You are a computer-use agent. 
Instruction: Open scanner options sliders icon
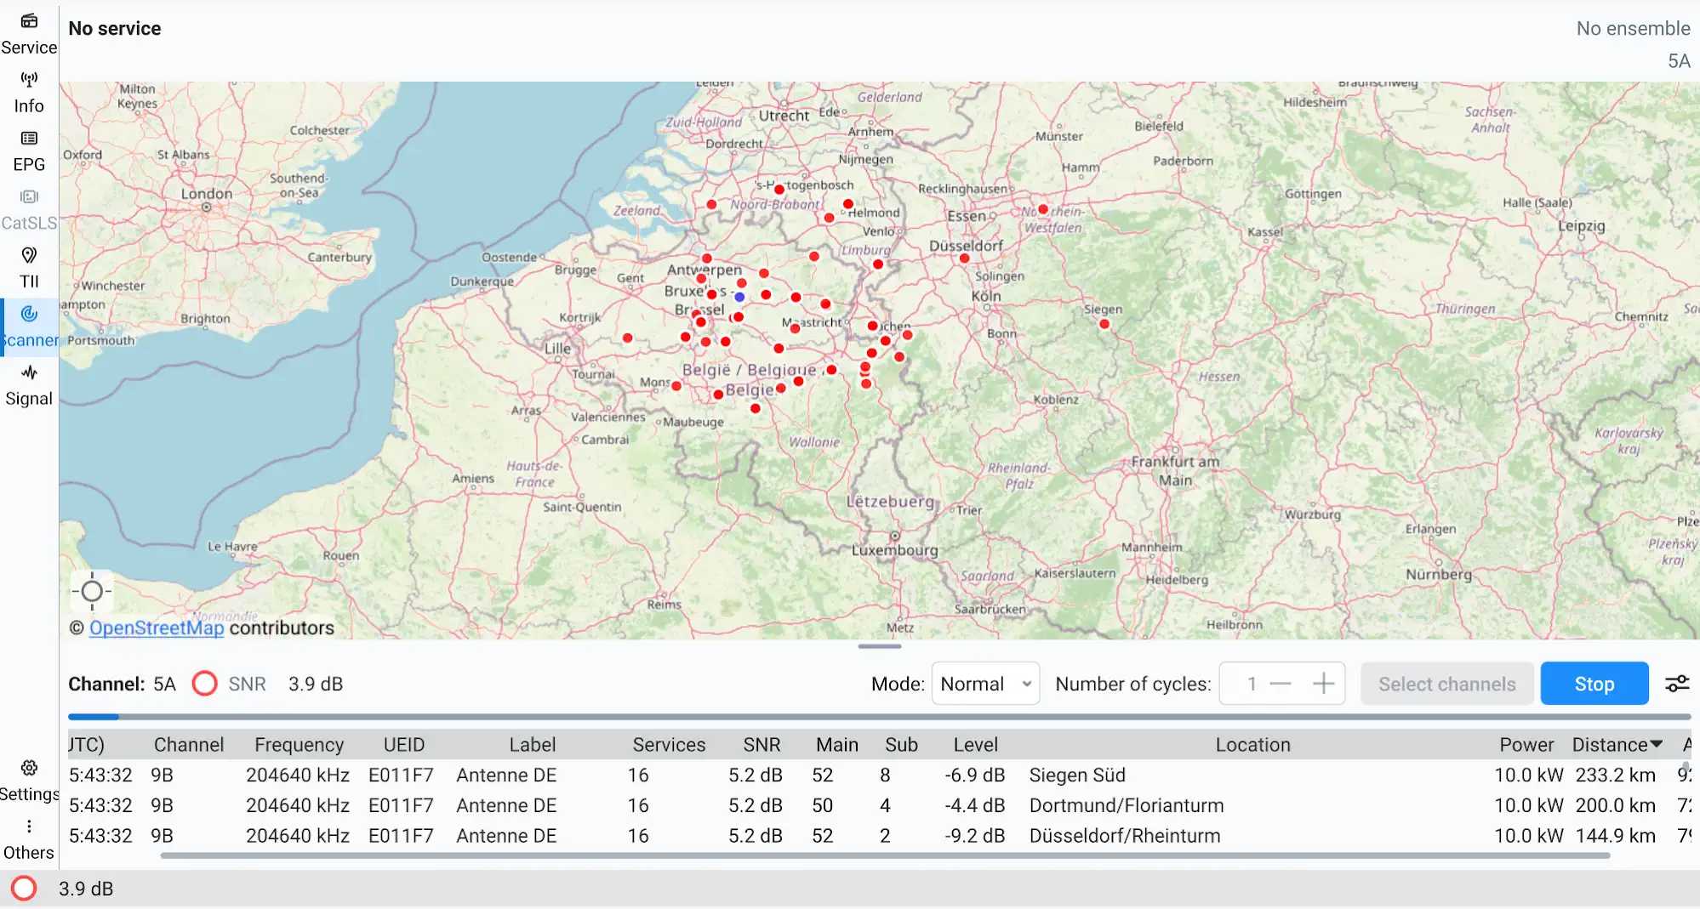click(1676, 684)
